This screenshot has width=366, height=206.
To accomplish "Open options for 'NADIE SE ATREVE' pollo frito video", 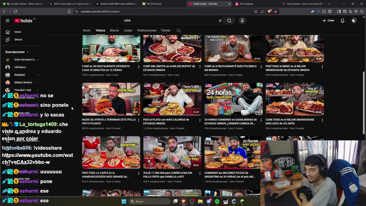I will click(x=139, y=120).
